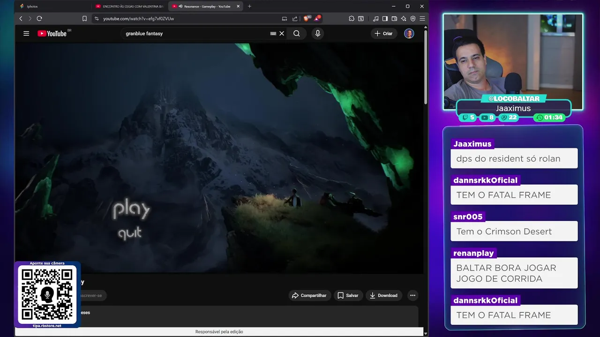Click the page vertical scrollbar thumb

[x=426, y=67]
